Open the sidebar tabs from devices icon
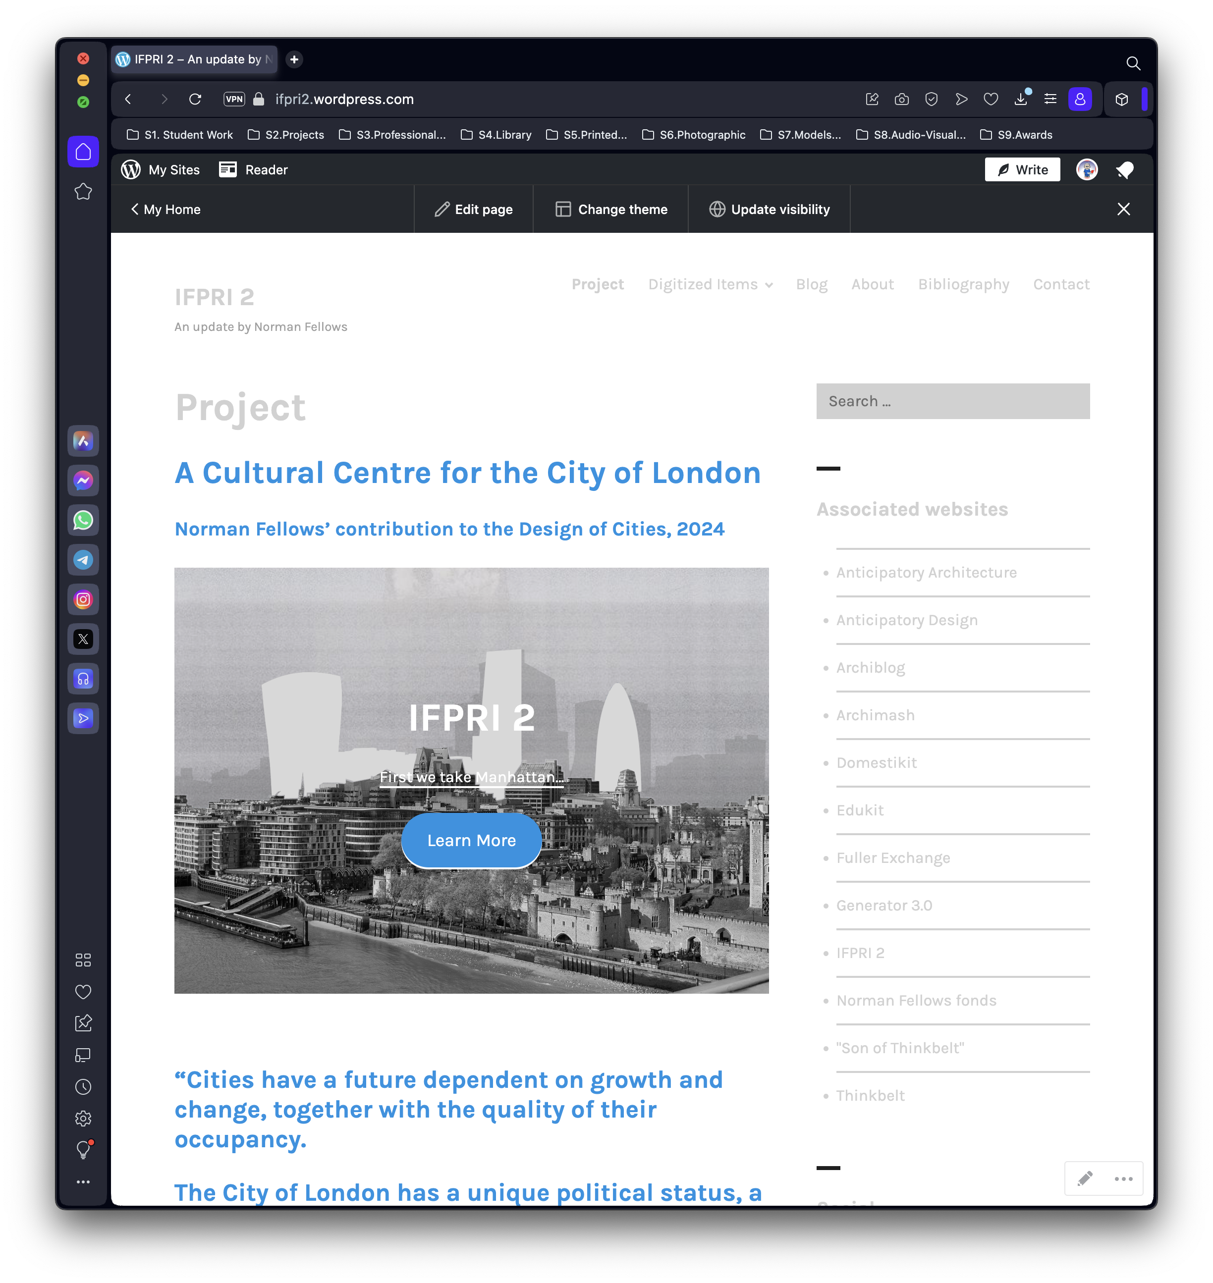This screenshot has width=1213, height=1283. pos(83,1055)
